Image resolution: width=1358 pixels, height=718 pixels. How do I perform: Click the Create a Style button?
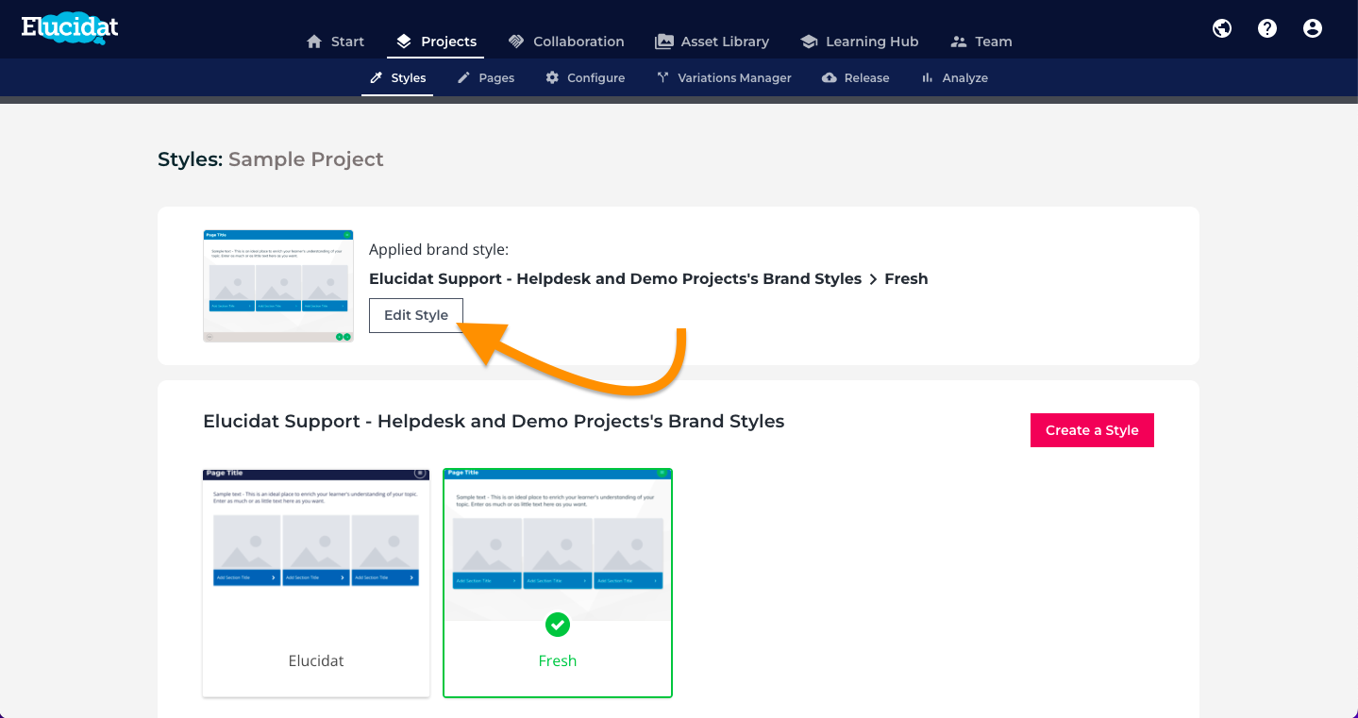click(1092, 430)
